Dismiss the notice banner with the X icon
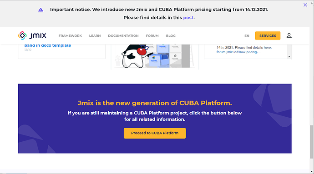Screen dimensions: 314x174 point(305,5)
